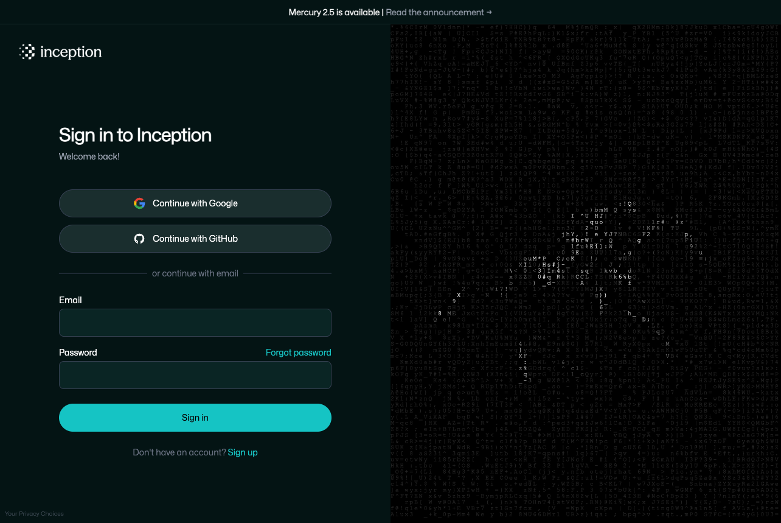Image resolution: width=781 pixels, height=523 pixels.
Task: Focus the Email input field
Action: 195,323
